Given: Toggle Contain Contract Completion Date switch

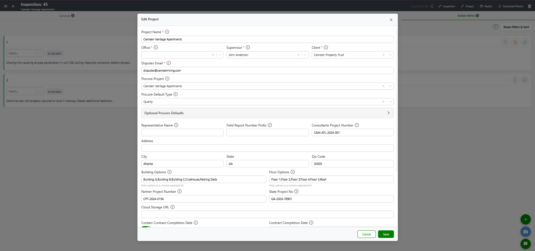Looking at the screenshot, I should pyautogui.click(x=146, y=227).
